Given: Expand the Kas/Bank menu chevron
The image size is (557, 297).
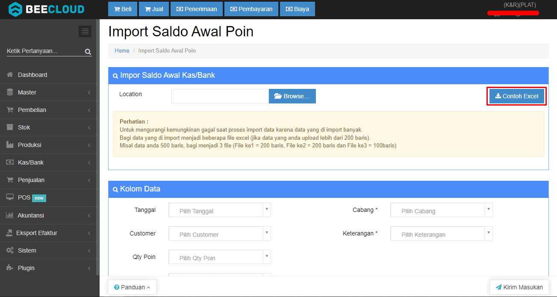Looking at the screenshot, I should [89, 163].
